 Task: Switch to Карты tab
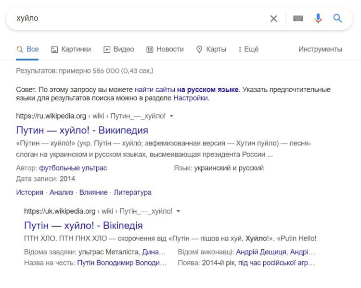click(211, 49)
